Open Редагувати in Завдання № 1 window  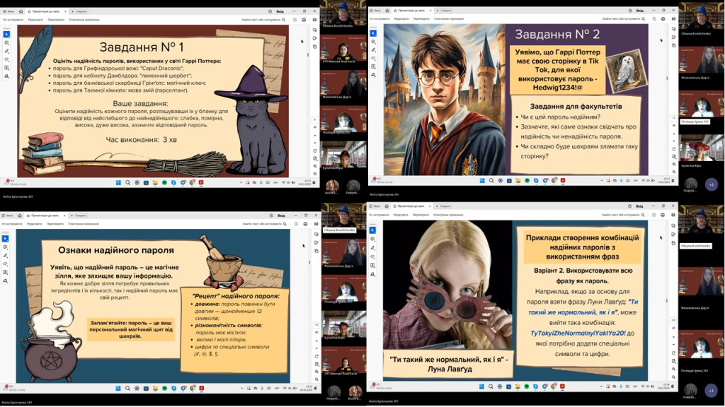(x=35, y=20)
